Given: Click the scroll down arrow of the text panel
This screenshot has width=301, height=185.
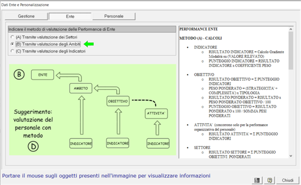Looking at the screenshot, I should click(x=291, y=156).
